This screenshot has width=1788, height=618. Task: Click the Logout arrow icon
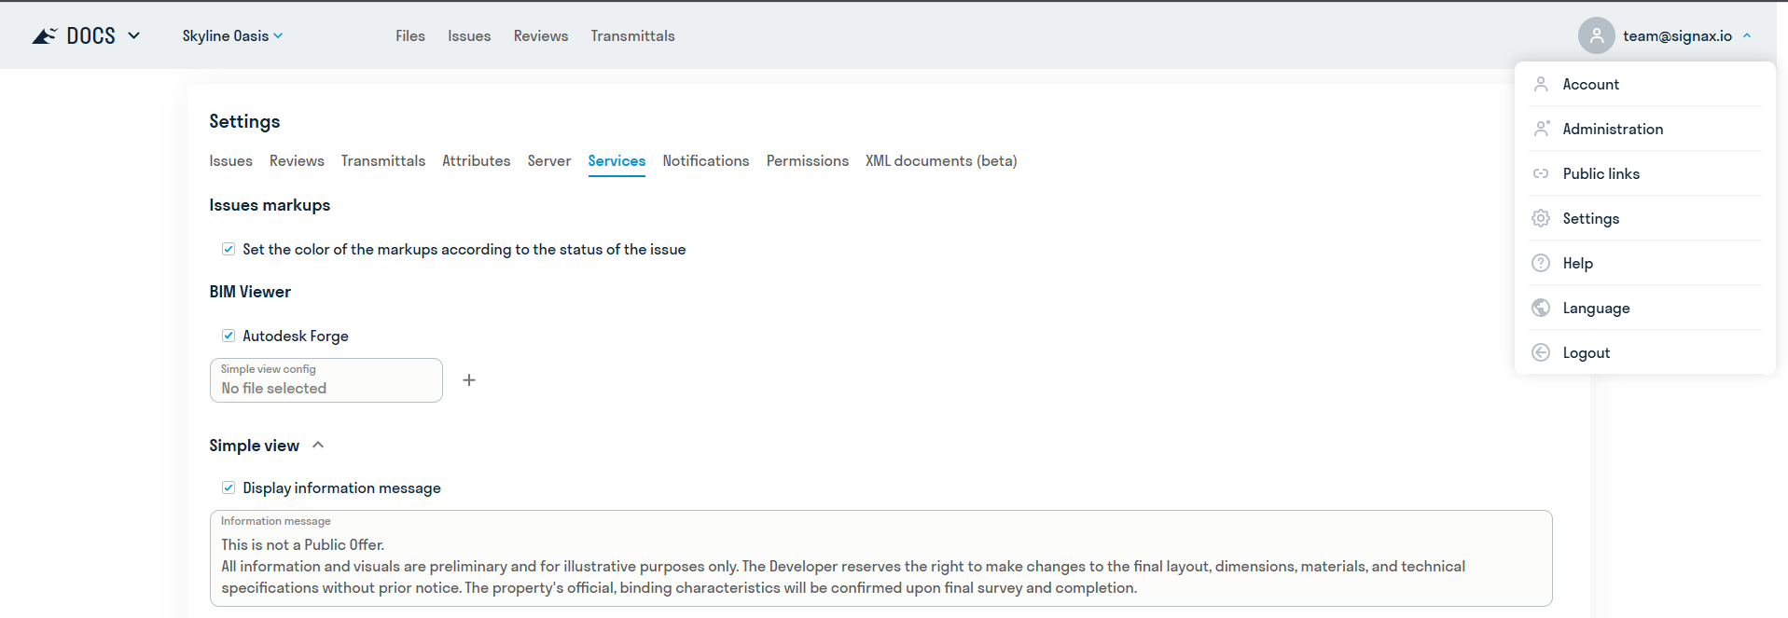coord(1541,352)
